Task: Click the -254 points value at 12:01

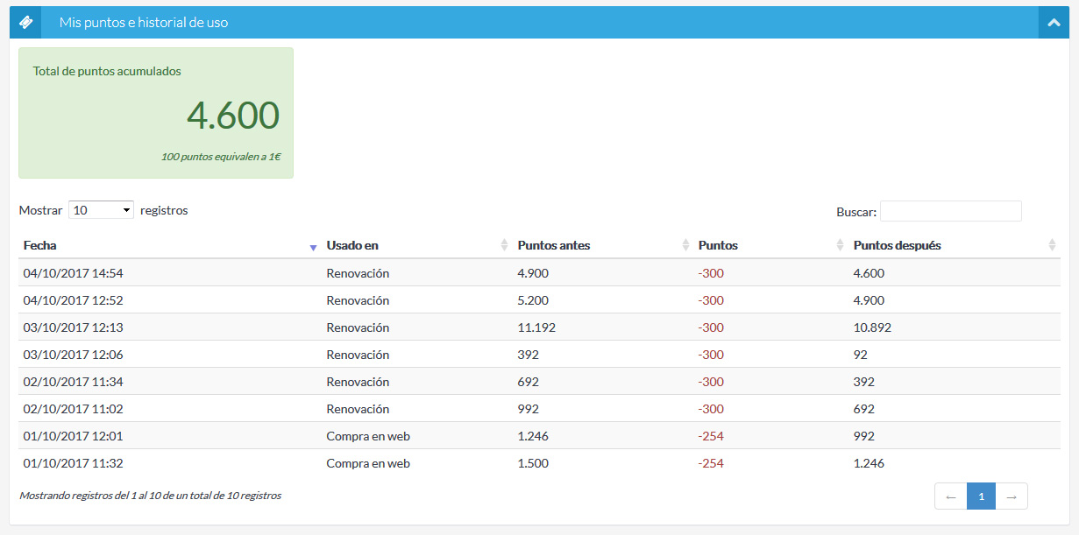Action: click(x=711, y=436)
